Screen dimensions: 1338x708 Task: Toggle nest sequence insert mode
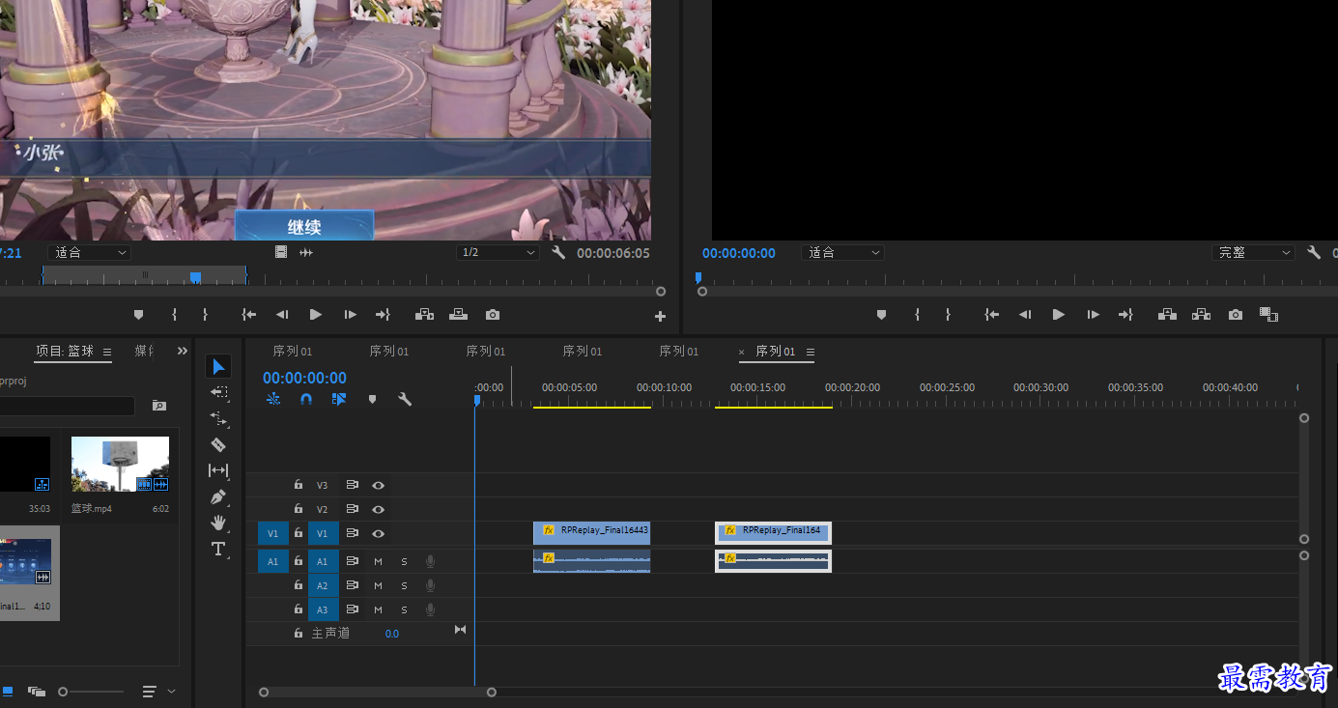click(x=273, y=399)
